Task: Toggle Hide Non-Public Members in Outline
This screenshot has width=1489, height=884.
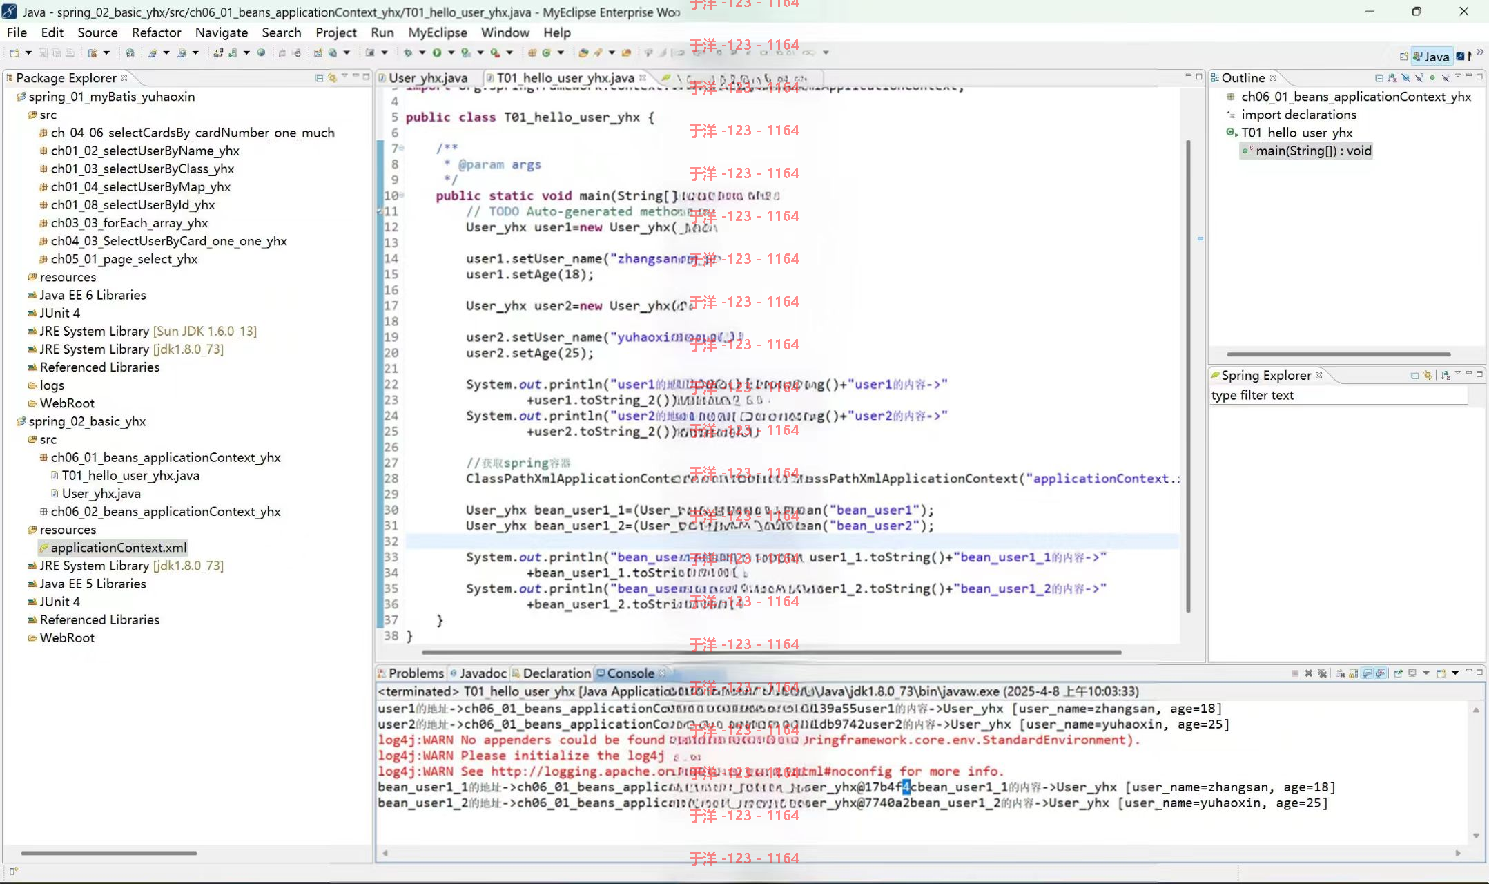Action: [x=1432, y=77]
